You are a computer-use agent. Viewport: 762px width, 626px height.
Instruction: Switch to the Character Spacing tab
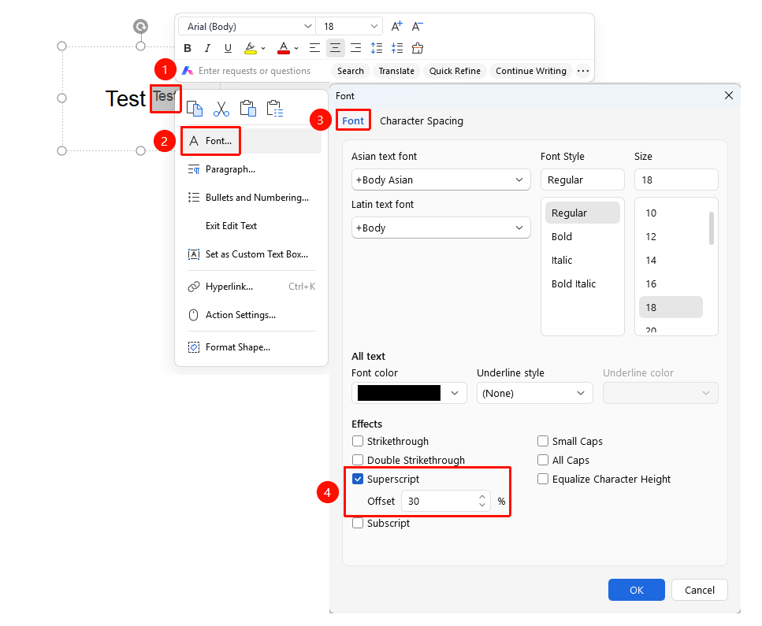point(422,121)
